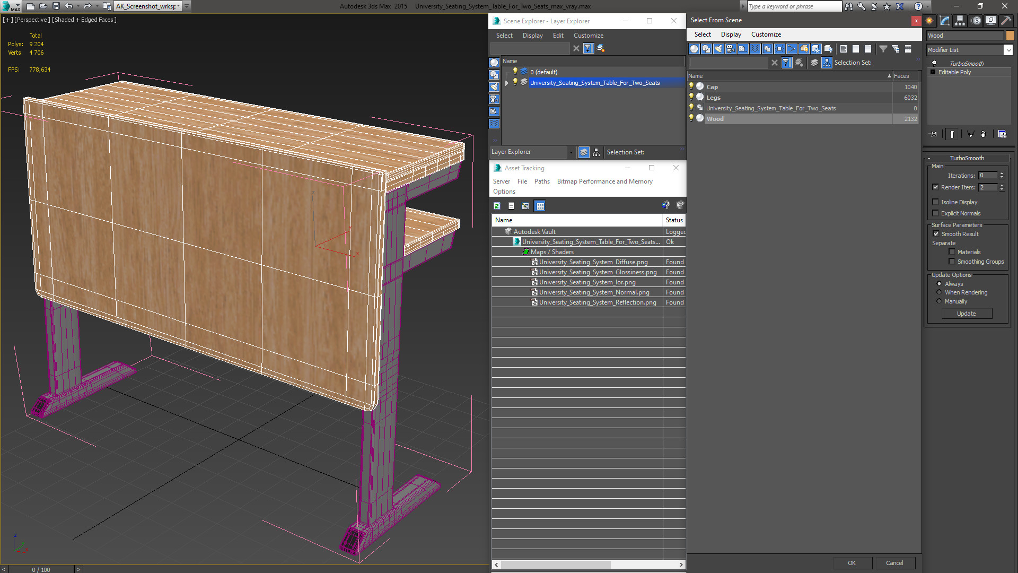The width and height of the screenshot is (1018, 573).
Task: Expand the Editable Poly modifier entry
Action: (x=933, y=72)
